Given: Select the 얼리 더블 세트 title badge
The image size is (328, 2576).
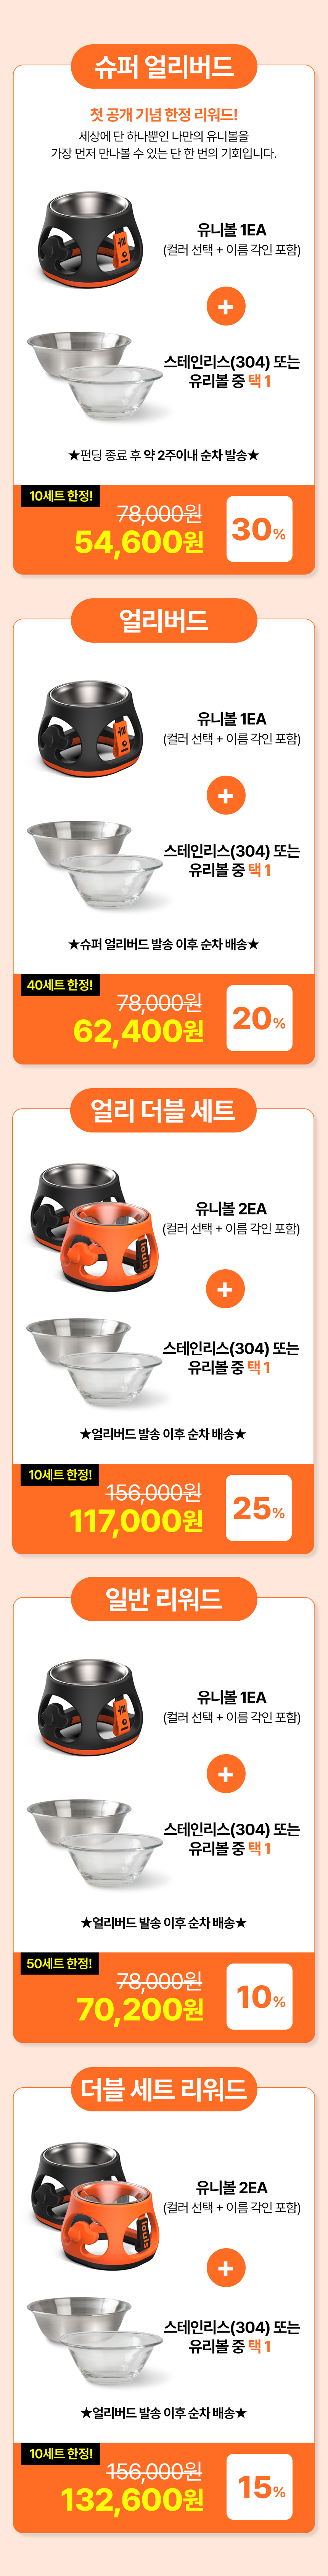Looking at the screenshot, I should (164, 1110).
